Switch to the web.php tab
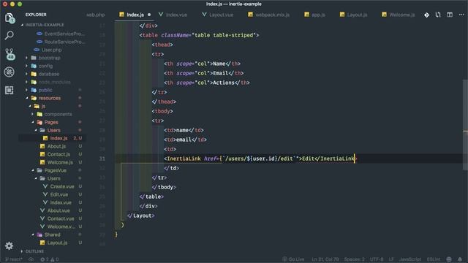468x263 pixels. point(96,15)
